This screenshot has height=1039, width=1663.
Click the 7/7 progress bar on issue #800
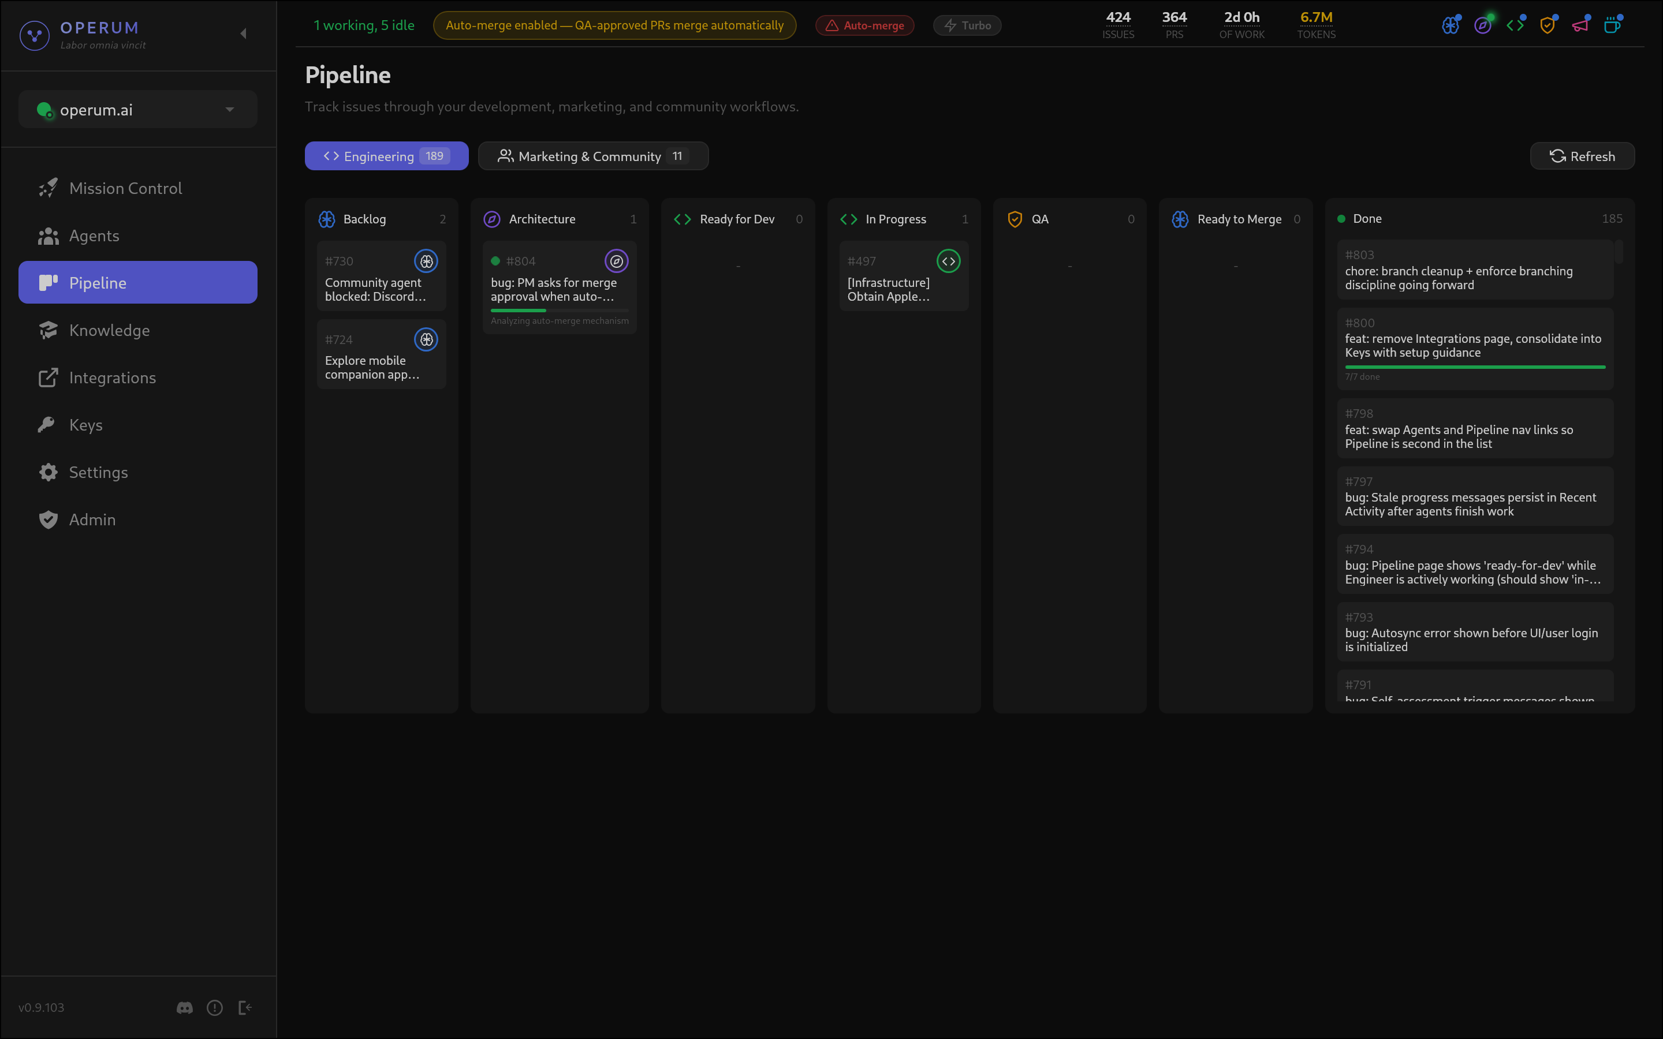pyautogui.click(x=1475, y=367)
